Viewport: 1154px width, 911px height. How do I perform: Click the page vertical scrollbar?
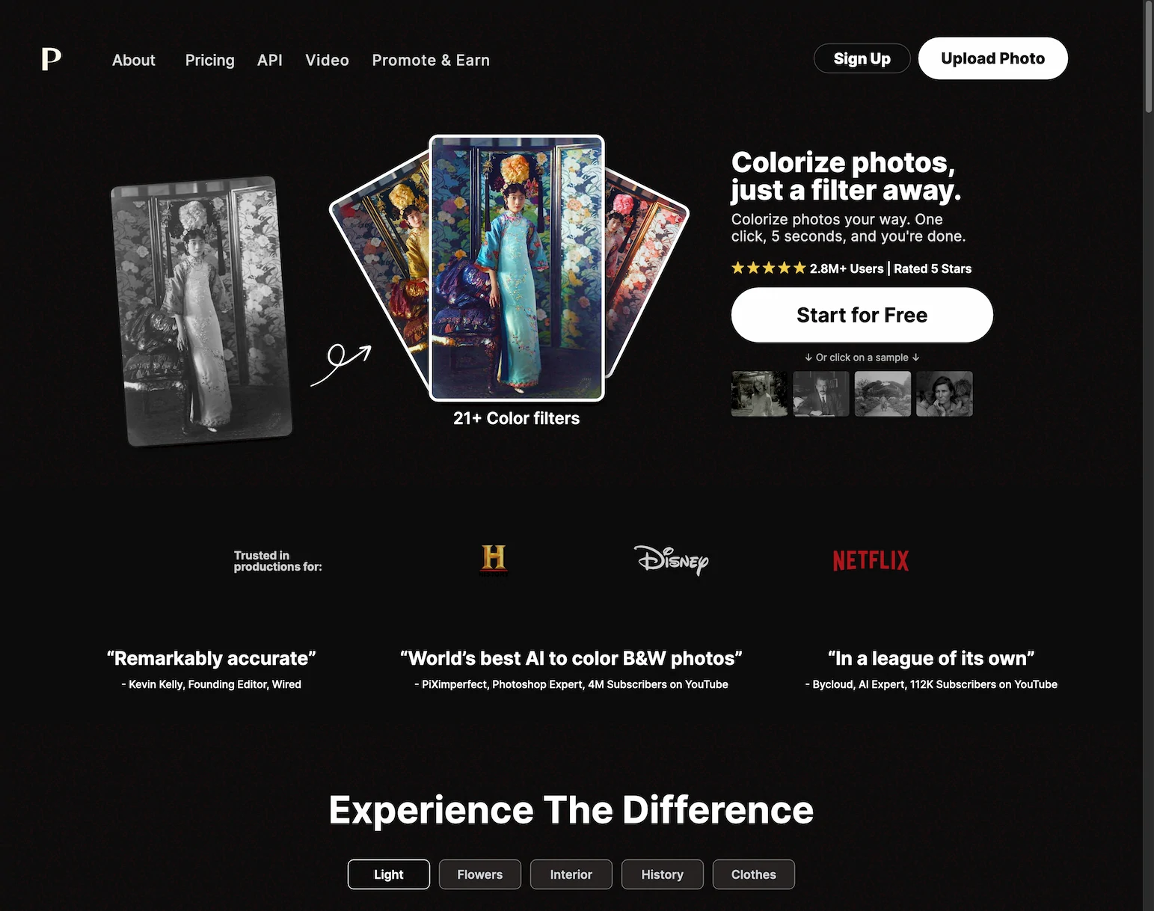pyautogui.click(x=1148, y=455)
